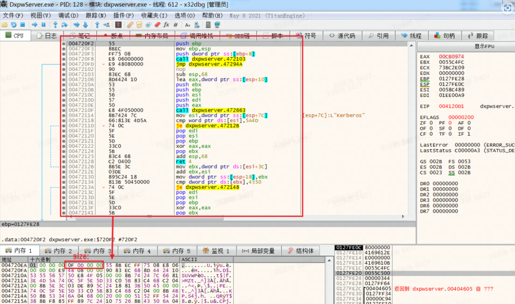This screenshot has width=515, height=304.
Task: Click the Execute Till Return icon
Action: tap(97, 24)
